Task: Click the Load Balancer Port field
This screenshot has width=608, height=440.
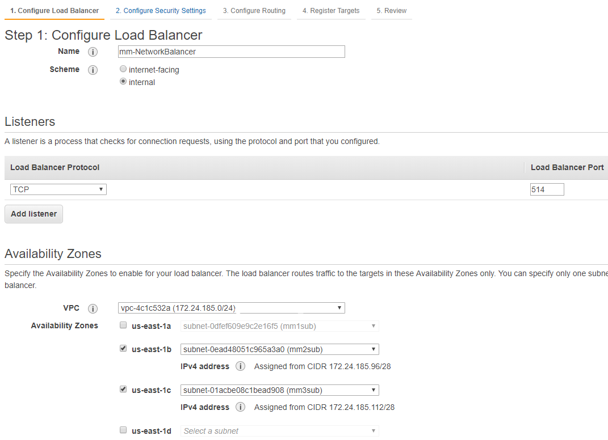Action: [x=547, y=189]
